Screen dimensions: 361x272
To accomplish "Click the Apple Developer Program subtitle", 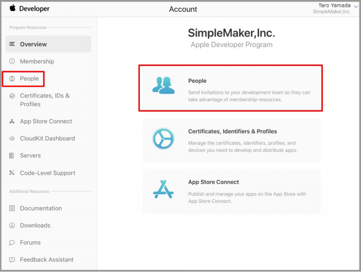I will (232, 45).
